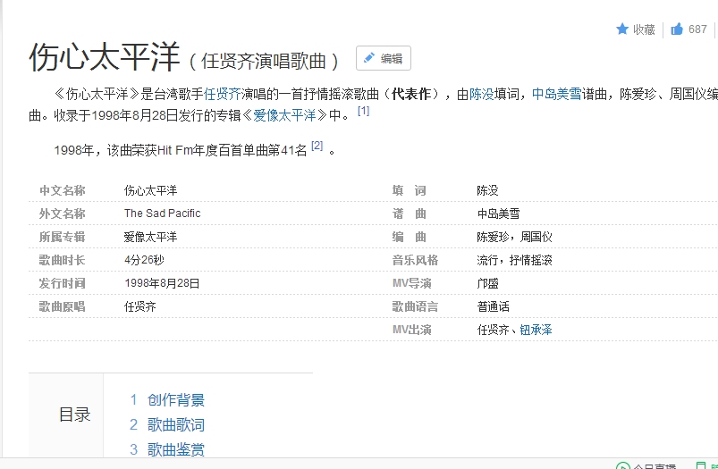Click the lyricist value 陈没 in table
The image size is (718, 469).
[487, 190]
